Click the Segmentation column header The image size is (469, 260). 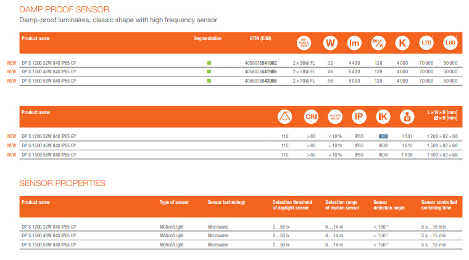207,38
